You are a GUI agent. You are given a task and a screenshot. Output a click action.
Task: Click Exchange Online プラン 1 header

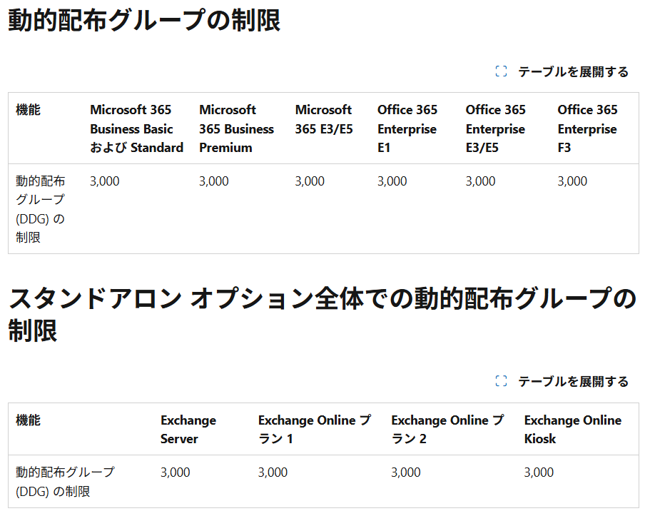tap(315, 430)
